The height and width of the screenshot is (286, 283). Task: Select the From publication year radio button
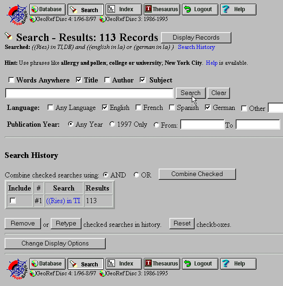pyautogui.click(x=156, y=125)
